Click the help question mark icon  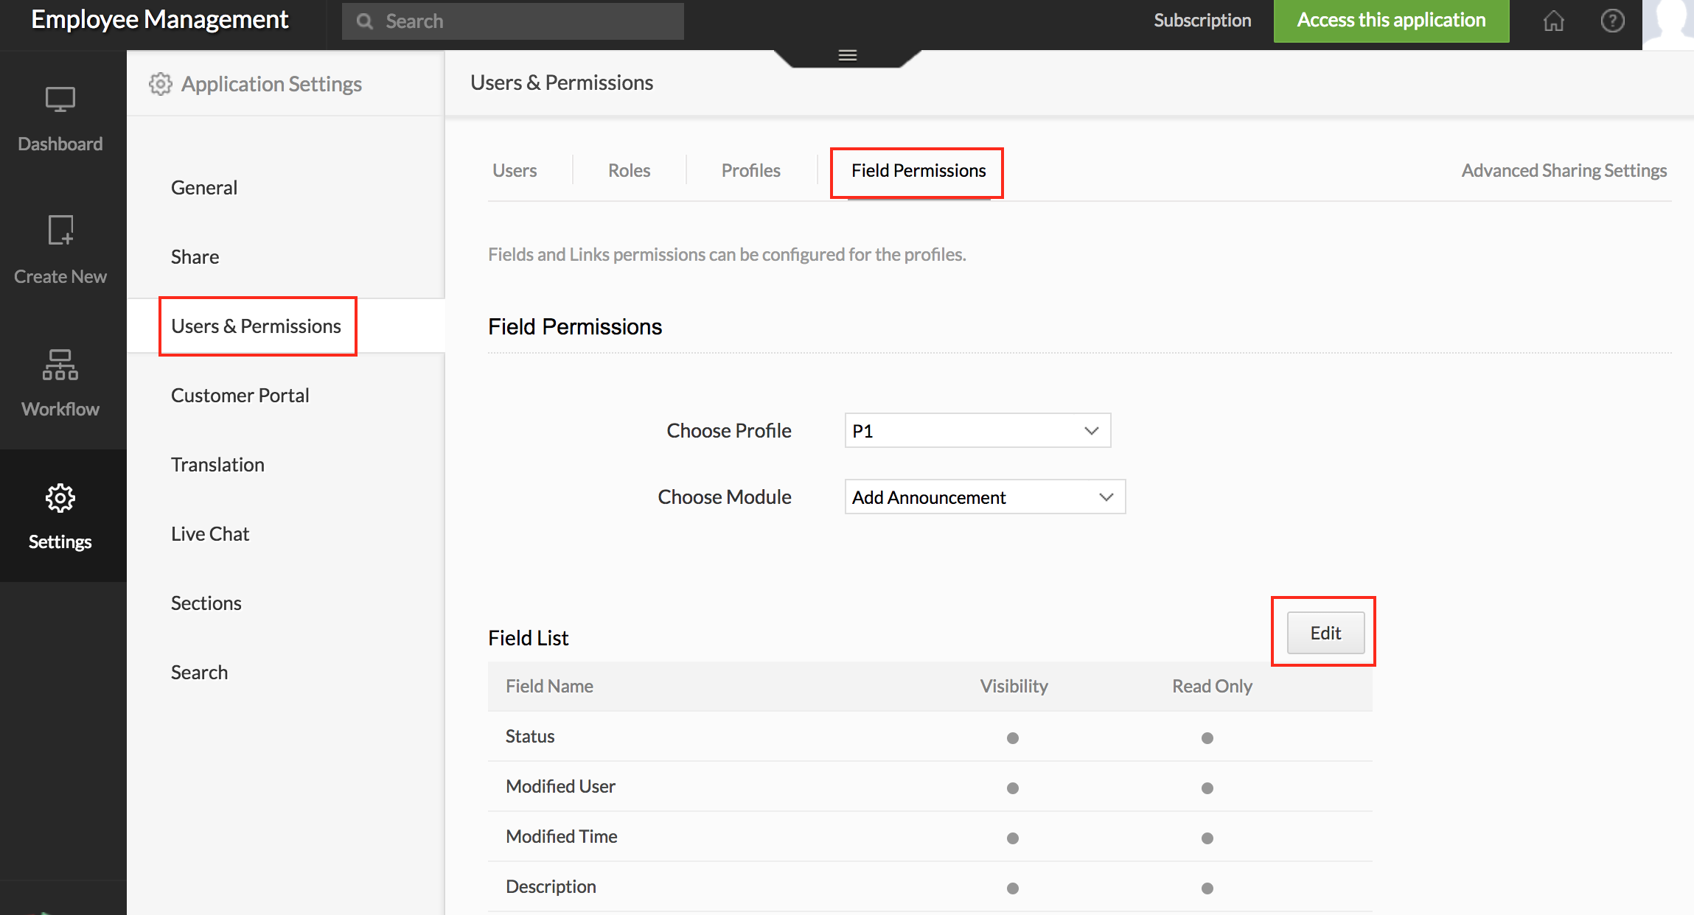[1613, 21]
